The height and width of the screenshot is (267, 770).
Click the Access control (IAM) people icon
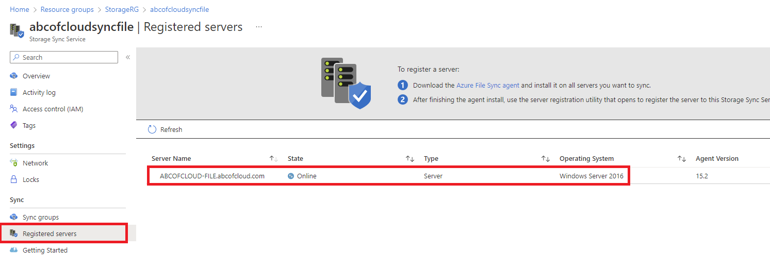(14, 109)
